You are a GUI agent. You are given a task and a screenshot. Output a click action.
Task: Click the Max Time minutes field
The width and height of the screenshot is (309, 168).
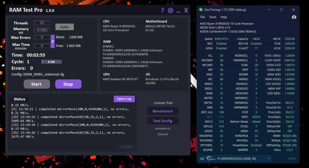click(x=42, y=46)
